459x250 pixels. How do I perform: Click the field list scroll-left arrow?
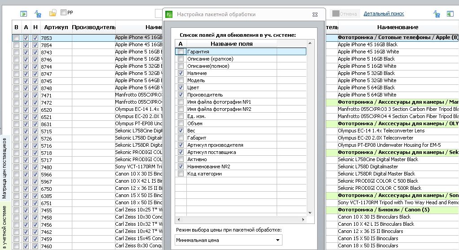click(179, 219)
